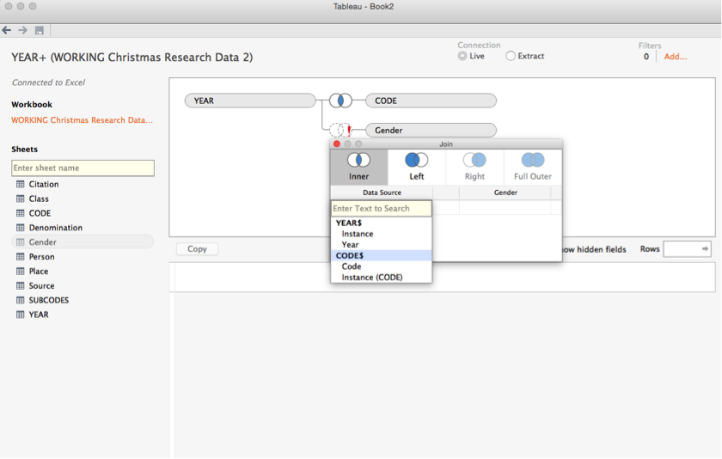This screenshot has height=459, width=722.
Task: Click the empty Gender join clause cell
Action: click(x=505, y=208)
